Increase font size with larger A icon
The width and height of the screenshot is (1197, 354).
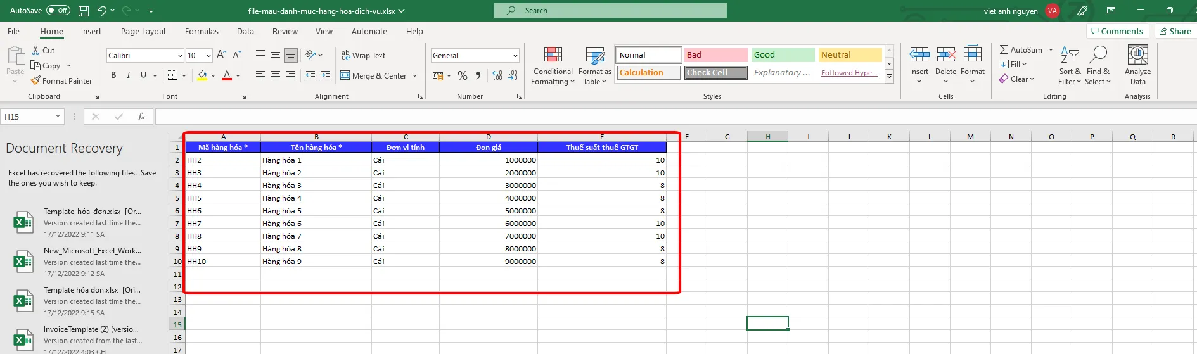(221, 55)
